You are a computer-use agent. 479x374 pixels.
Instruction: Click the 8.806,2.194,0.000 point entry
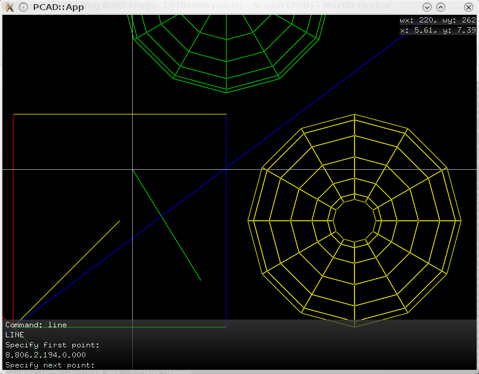(x=46, y=355)
